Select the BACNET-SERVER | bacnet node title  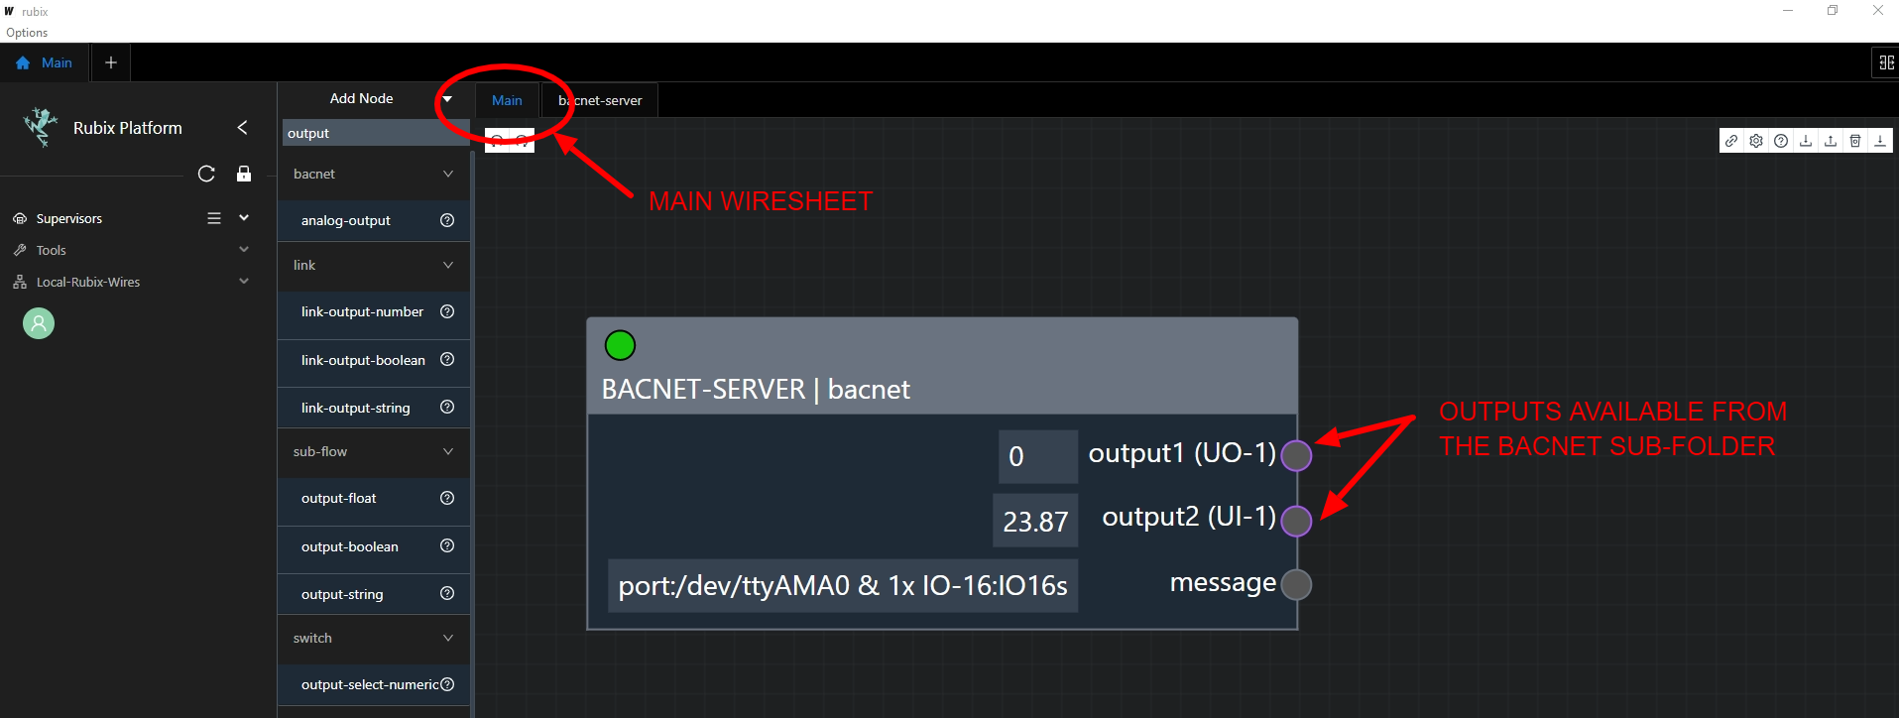coord(756,389)
